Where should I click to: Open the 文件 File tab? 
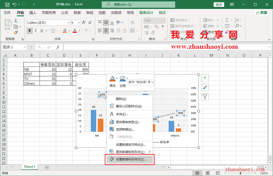pos(7,13)
